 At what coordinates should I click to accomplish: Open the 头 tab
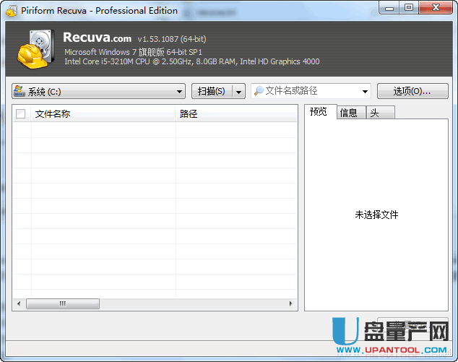point(375,113)
